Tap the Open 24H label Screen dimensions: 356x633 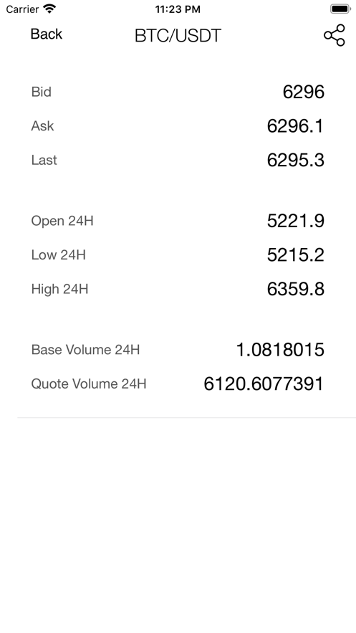[x=62, y=222]
